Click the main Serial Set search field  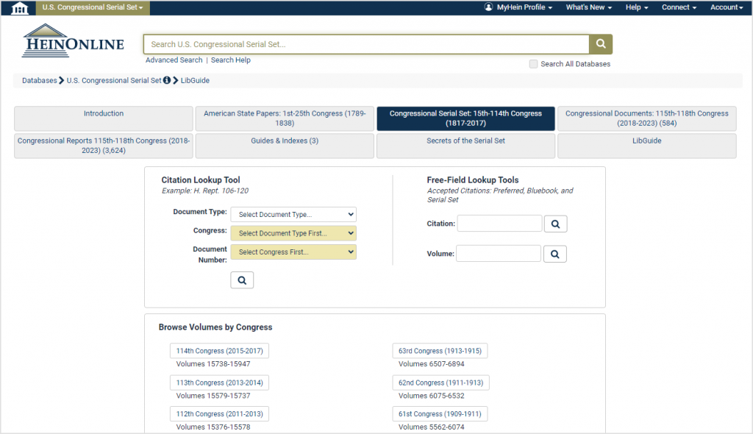pyautogui.click(x=366, y=44)
